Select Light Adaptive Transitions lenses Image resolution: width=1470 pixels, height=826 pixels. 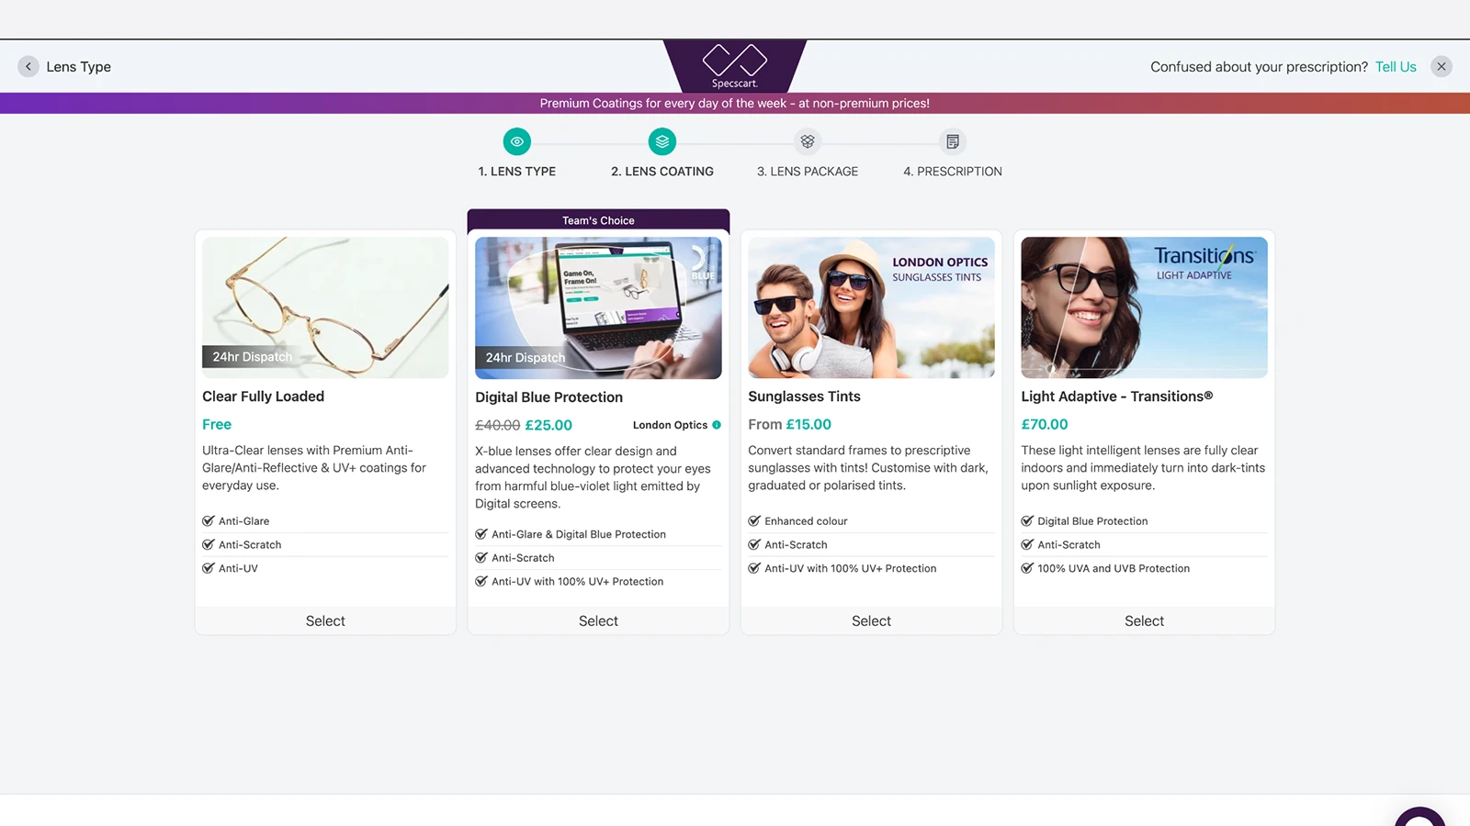pos(1144,621)
